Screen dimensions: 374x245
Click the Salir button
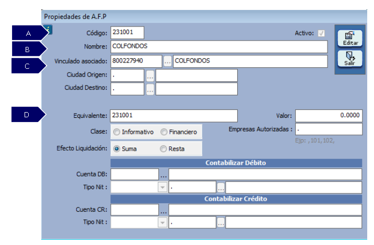tap(350, 58)
